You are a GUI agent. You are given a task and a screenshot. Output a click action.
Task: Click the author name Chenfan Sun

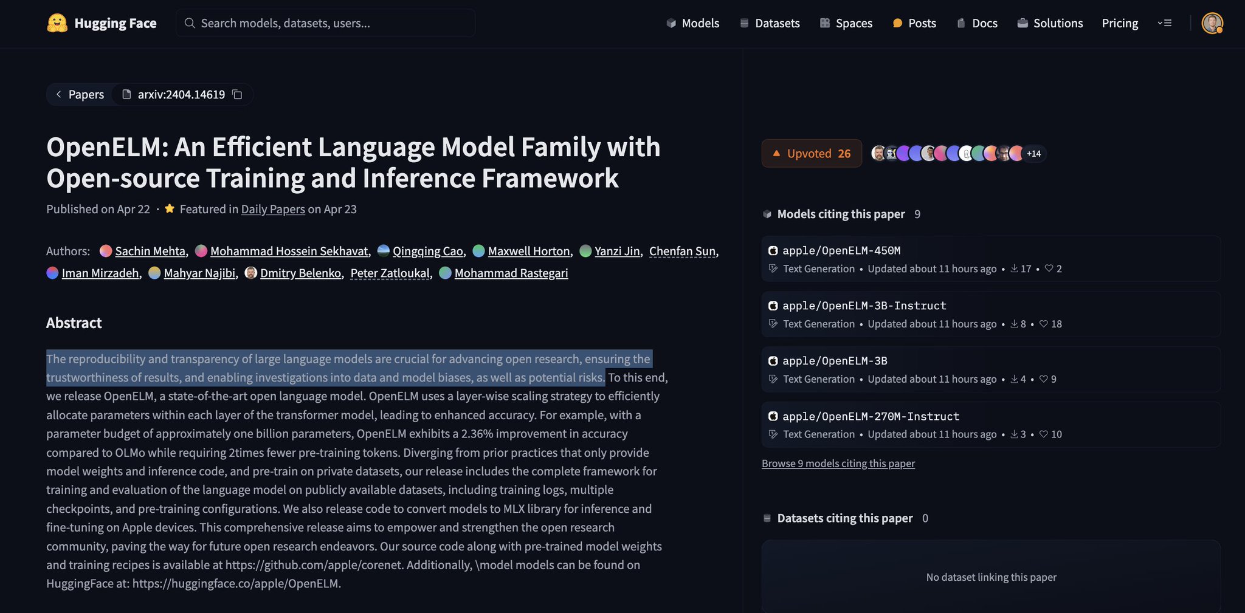click(x=682, y=251)
